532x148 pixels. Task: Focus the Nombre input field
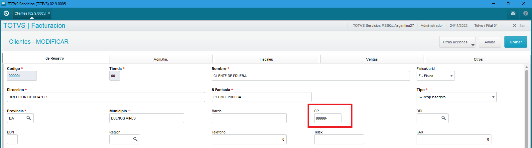[x=311, y=76]
